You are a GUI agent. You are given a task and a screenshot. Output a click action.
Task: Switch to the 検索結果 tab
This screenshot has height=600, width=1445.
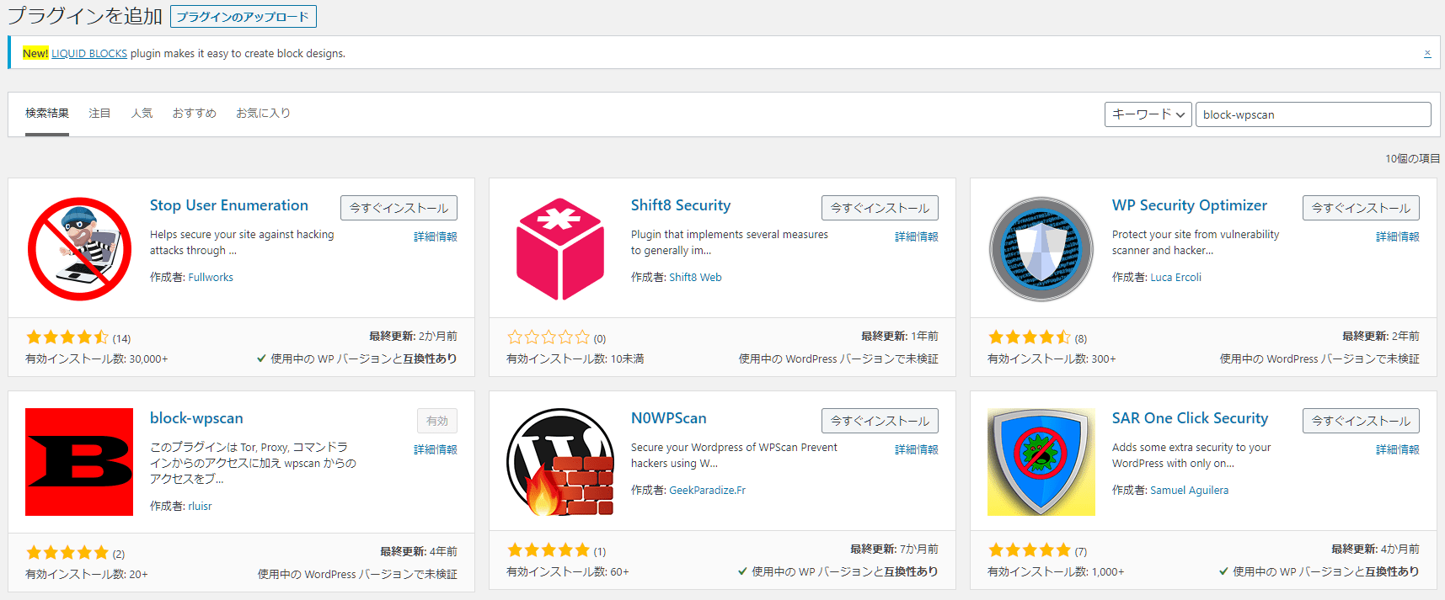click(x=47, y=113)
